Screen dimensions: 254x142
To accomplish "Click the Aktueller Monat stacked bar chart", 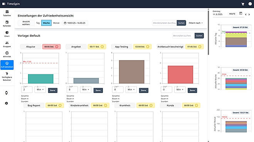I will click(236, 127).
